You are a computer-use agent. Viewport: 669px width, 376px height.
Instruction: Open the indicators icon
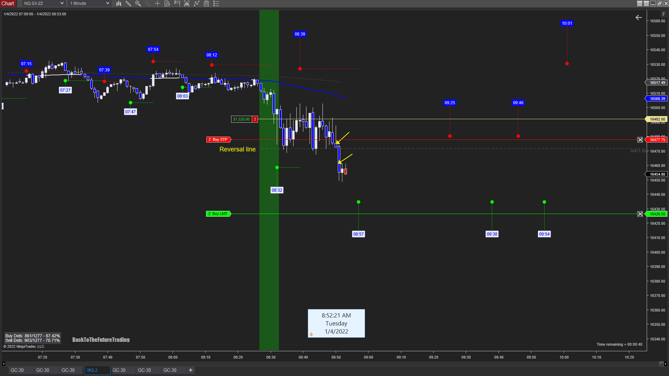click(x=197, y=3)
